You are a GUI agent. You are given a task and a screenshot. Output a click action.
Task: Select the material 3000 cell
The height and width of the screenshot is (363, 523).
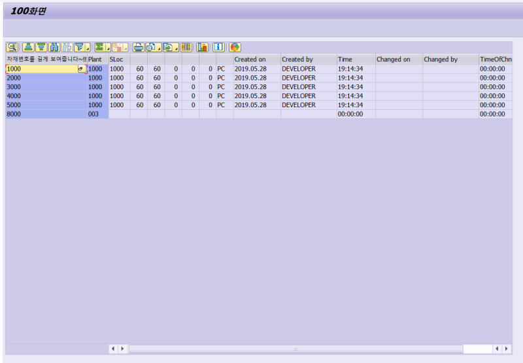pyautogui.click(x=46, y=87)
